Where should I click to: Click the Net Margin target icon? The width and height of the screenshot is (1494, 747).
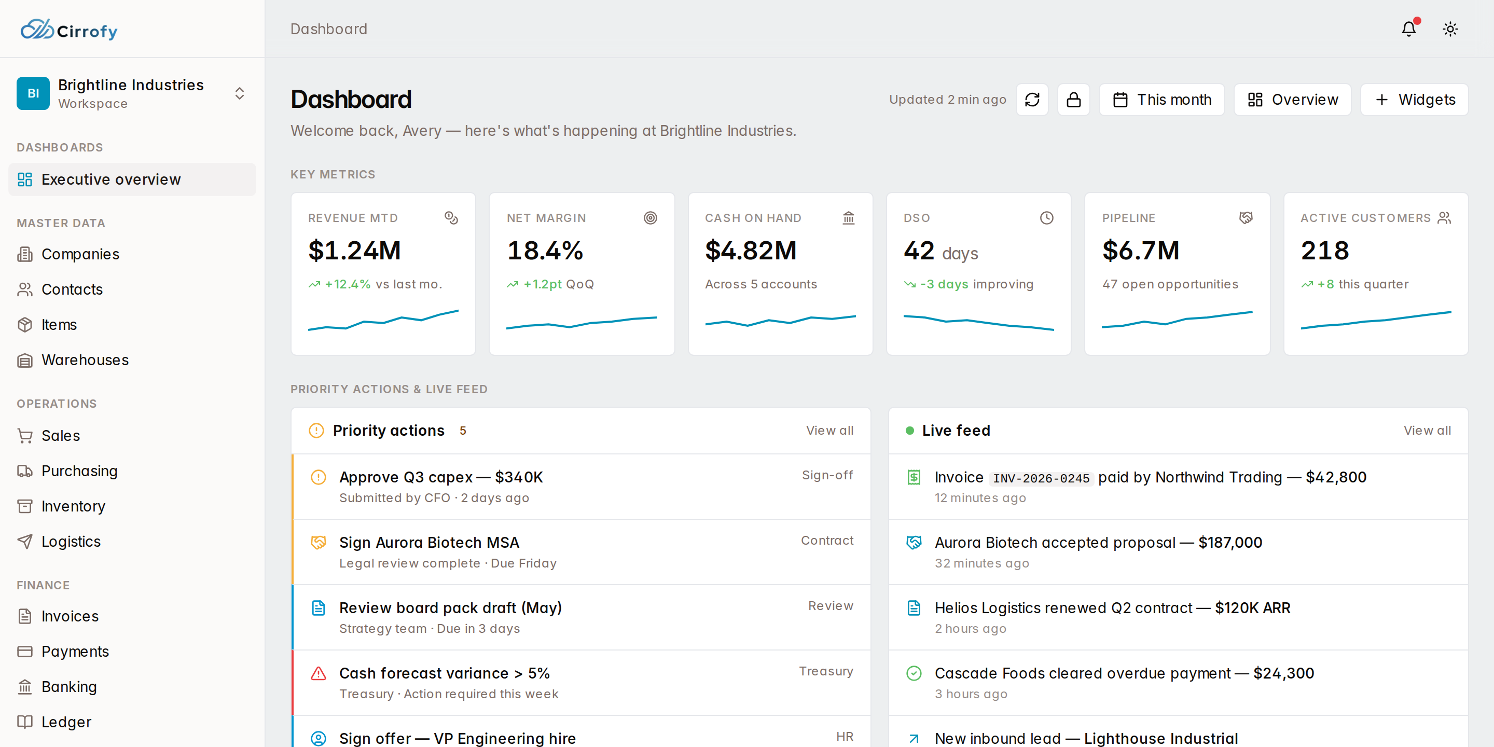coord(650,218)
